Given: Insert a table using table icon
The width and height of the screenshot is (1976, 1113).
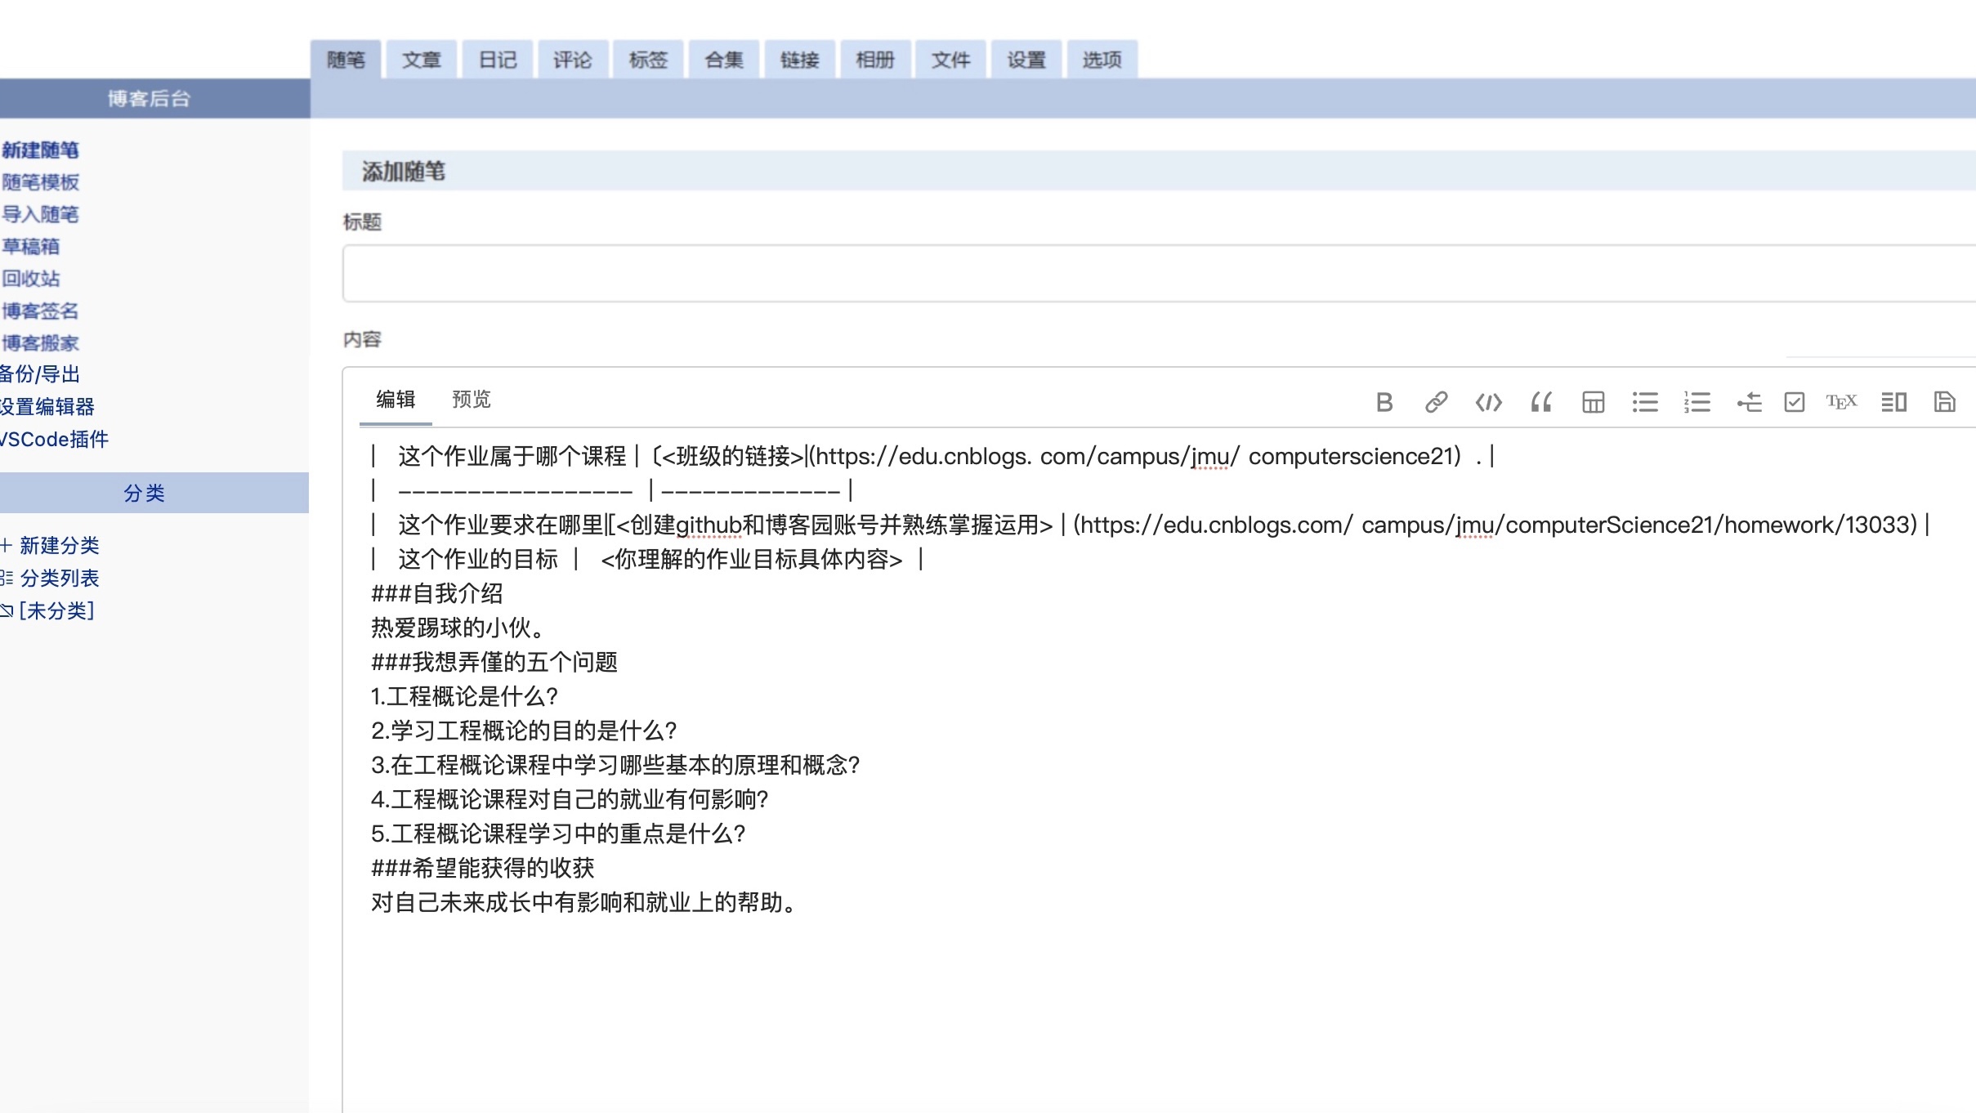Looking at the screenshot, I should (x=1593, y=402).
